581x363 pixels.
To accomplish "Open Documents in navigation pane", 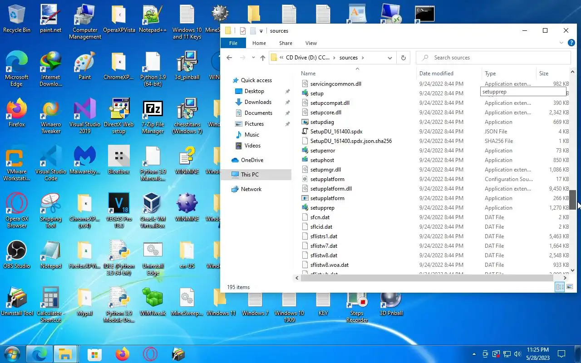I will [x=258, y=113].
